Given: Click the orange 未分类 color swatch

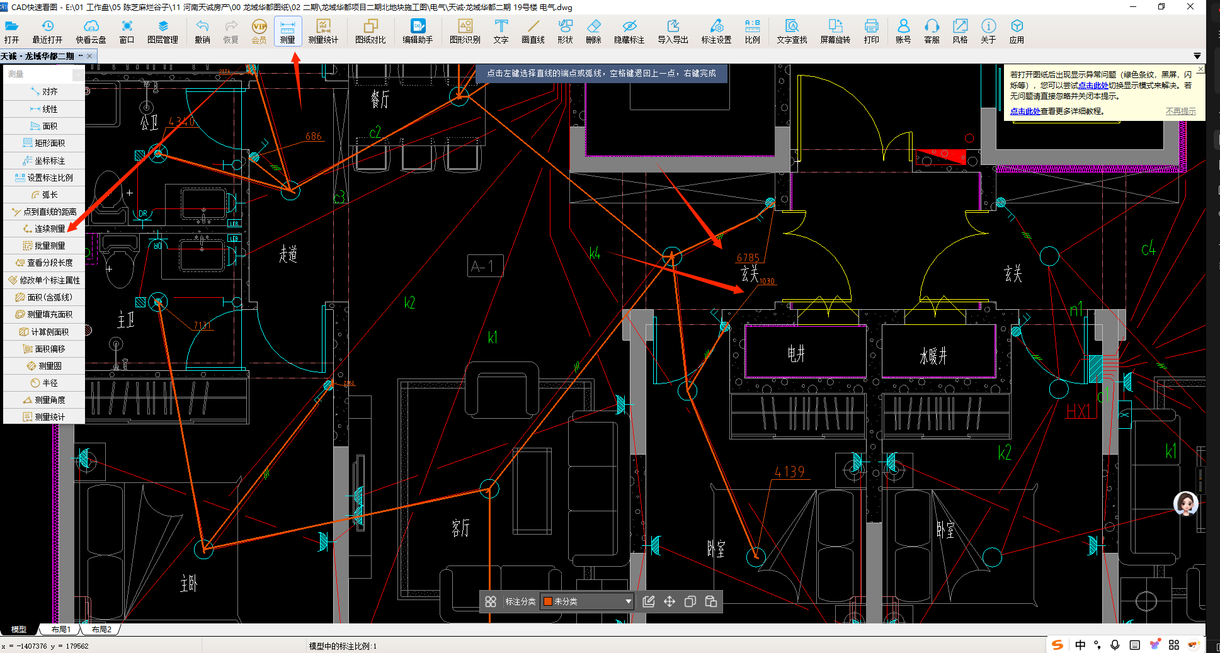Looking at the screenshot, I should 548,601.
